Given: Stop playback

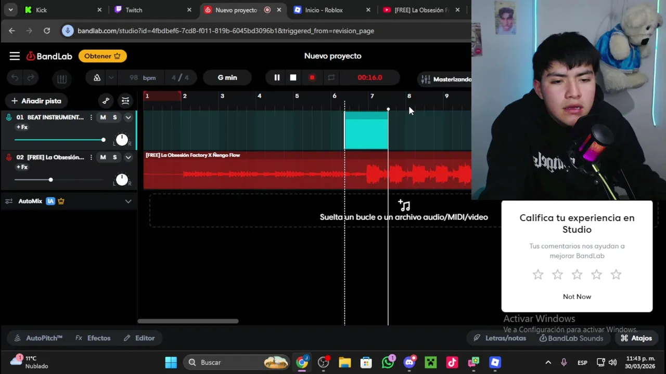Looking at the screenshot, I should pyautogui.click(x=293, y=78).
